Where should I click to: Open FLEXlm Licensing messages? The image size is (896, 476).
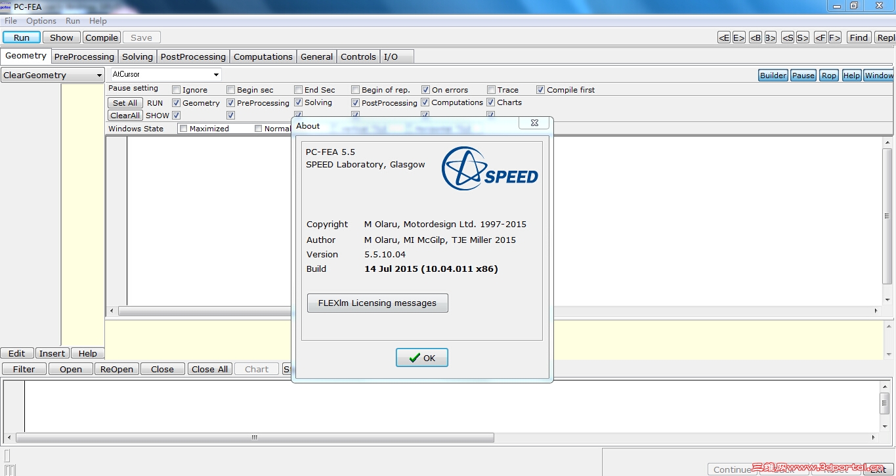pyautogui.click(x=377, y=303)
